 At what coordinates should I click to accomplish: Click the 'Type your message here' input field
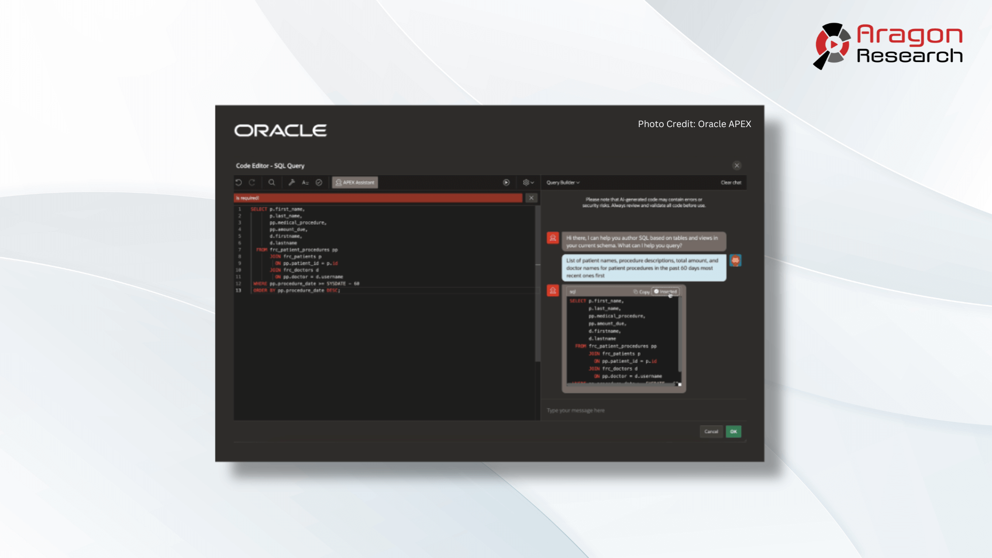click(644, 410)
